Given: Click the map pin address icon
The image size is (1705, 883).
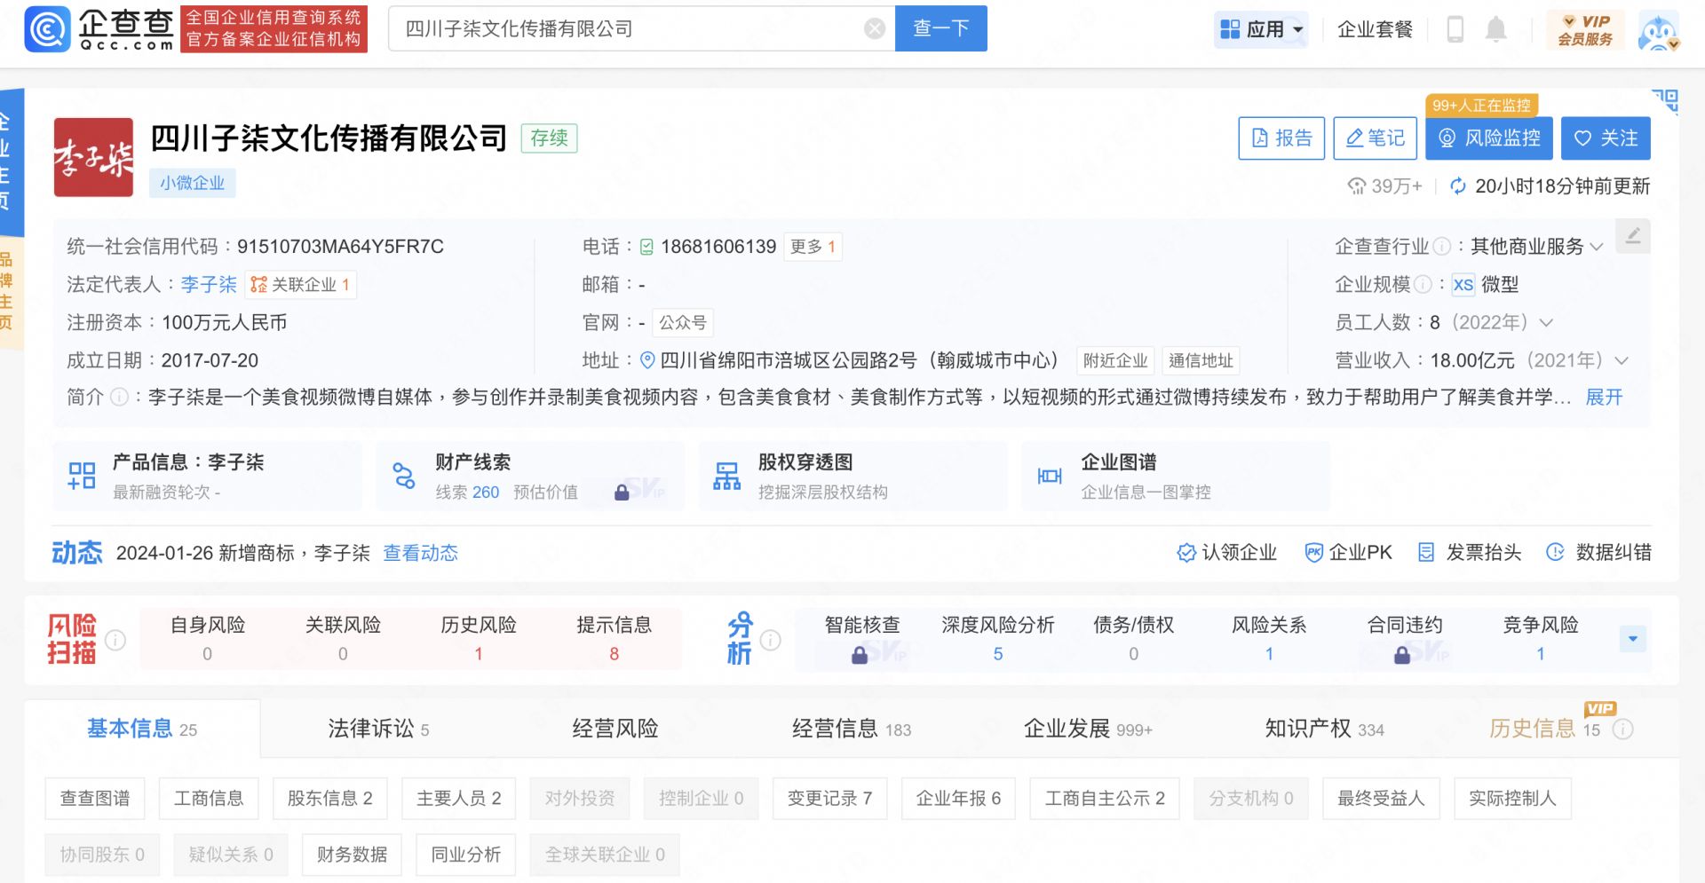Looking at the screenshot, I should point(647,360).
